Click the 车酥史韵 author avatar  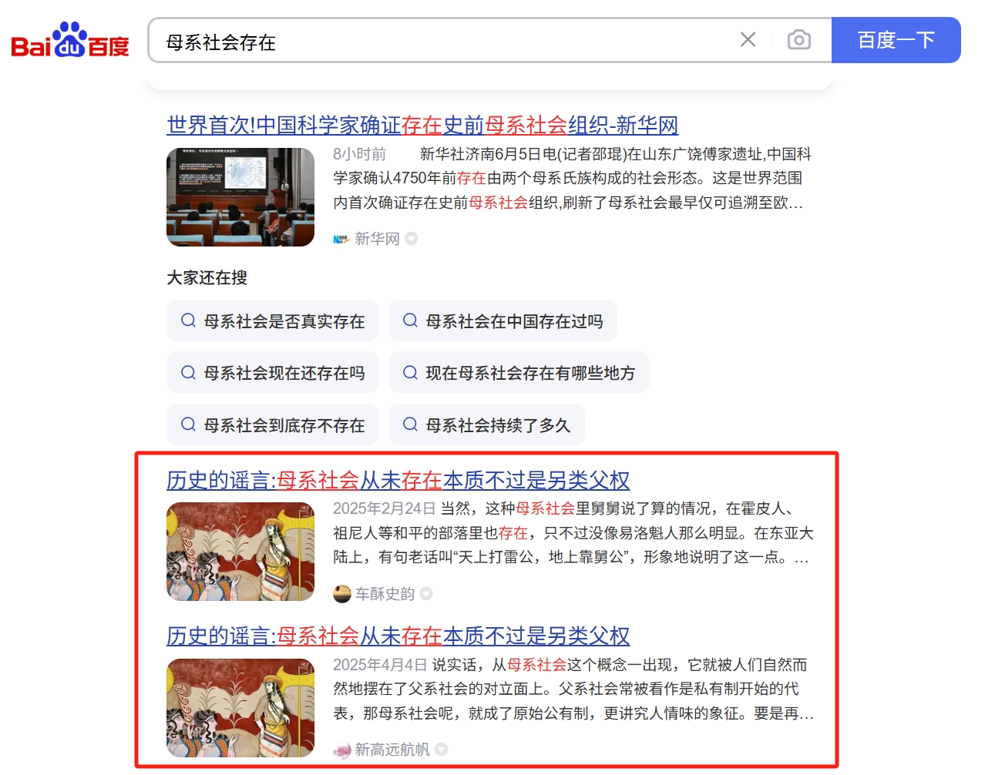click(x=342, y=594)
